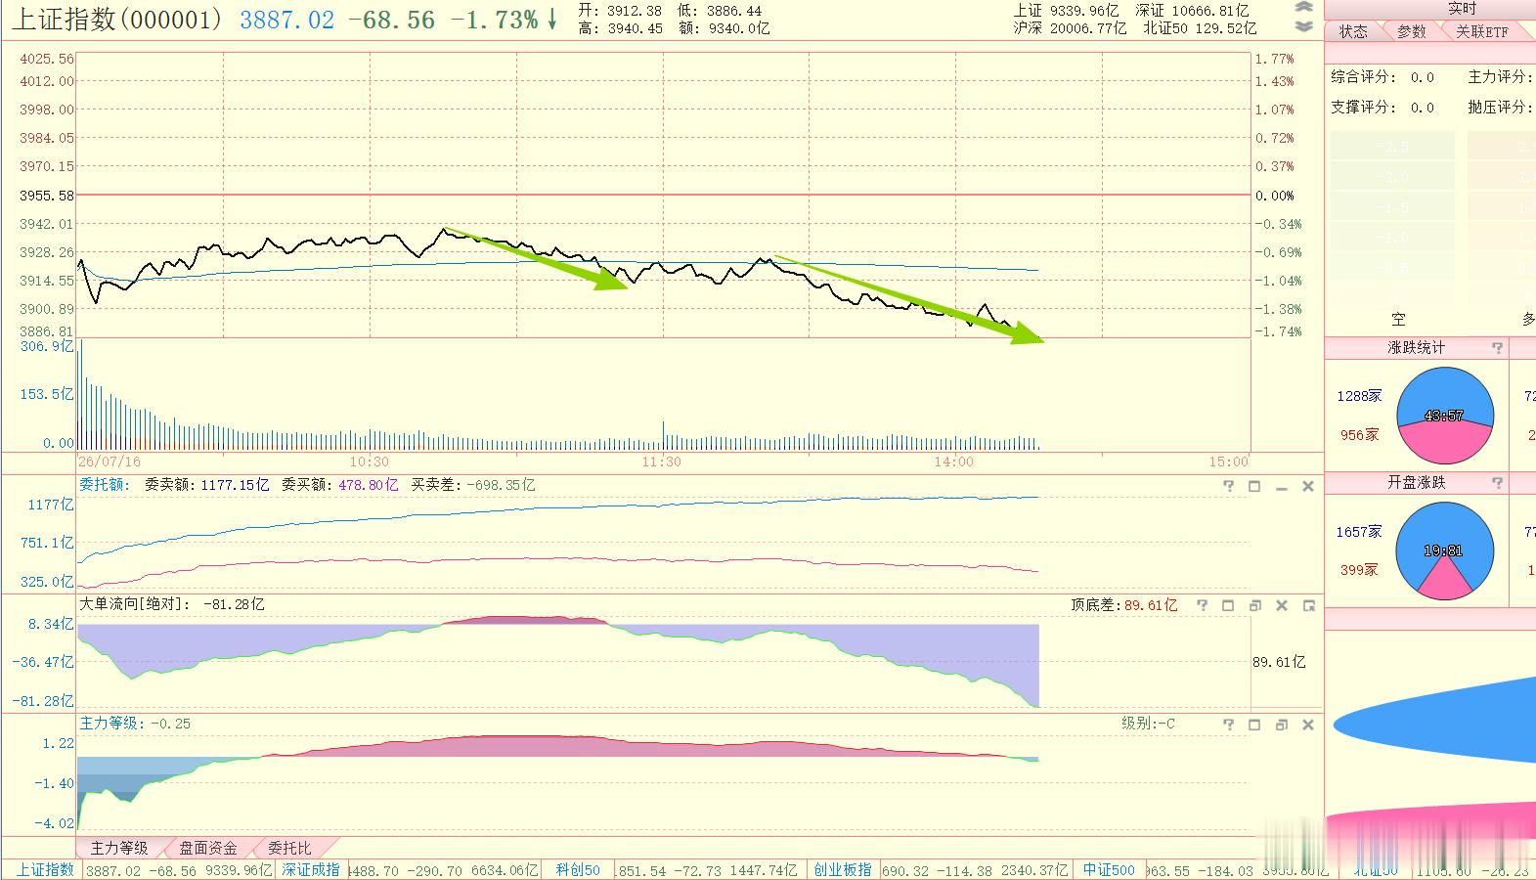1536x880 pixels.
Task: Click the 大单流向[绝对] -81.28亿 label
Action: (x=172, y=604)
